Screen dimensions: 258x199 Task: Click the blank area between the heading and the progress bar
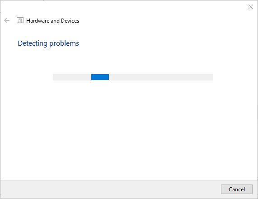click(x=129, y=61)
